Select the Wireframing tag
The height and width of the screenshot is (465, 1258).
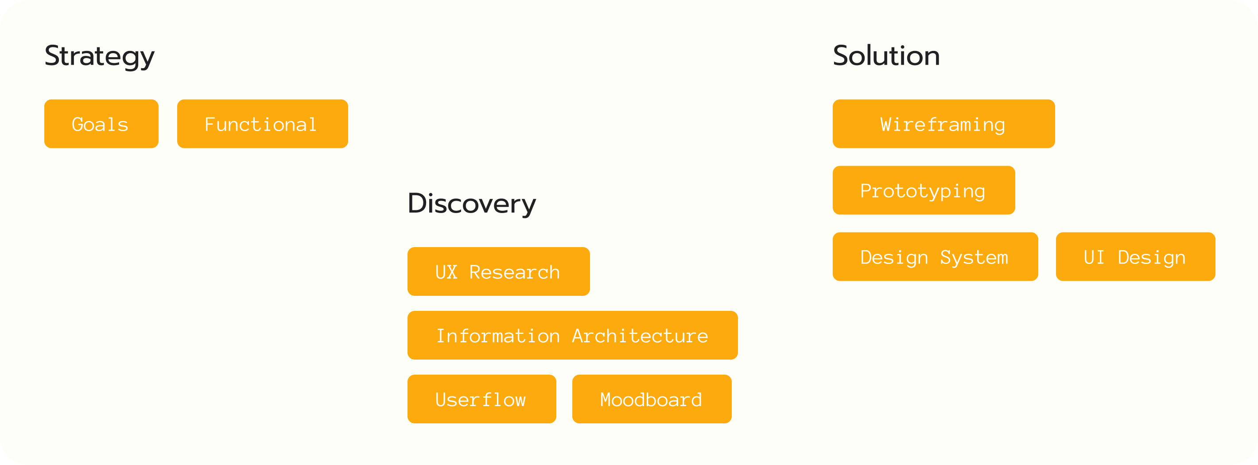pyautogui.click(x=943, y=124)
